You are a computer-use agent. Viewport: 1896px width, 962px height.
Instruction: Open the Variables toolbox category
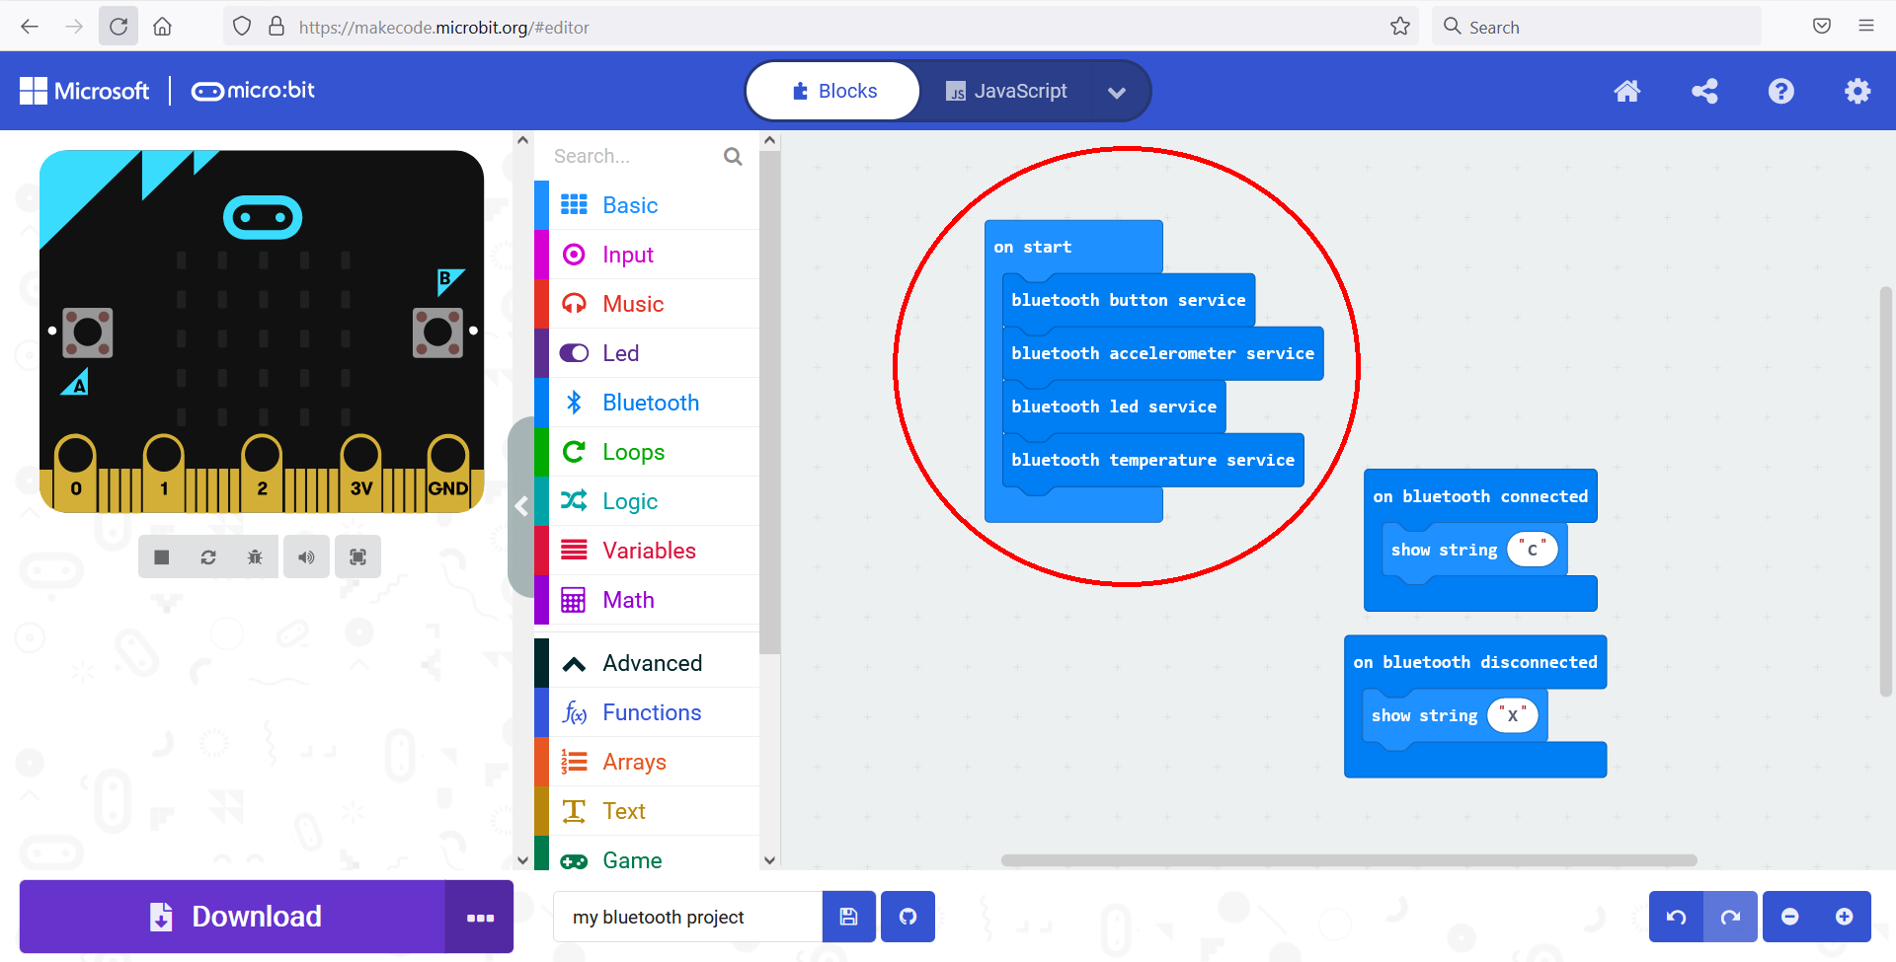point(647,551)
